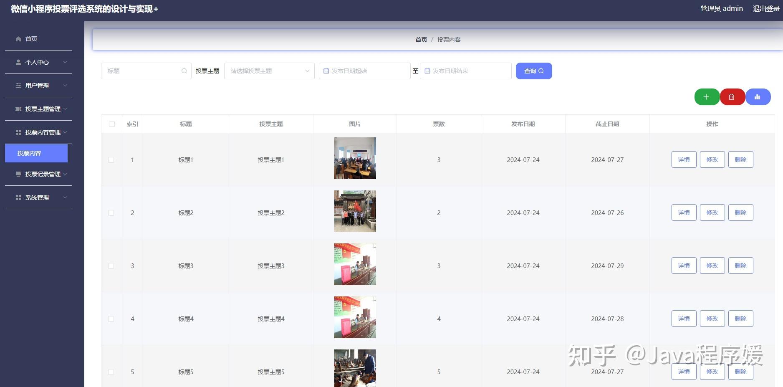
Task: Open the 请选择投票主题 dropdown
Action: click(269, 71)
